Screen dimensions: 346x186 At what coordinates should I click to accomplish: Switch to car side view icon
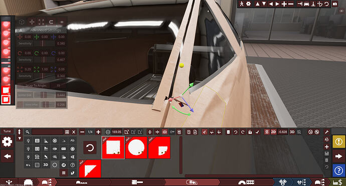[x=306, y=4]
